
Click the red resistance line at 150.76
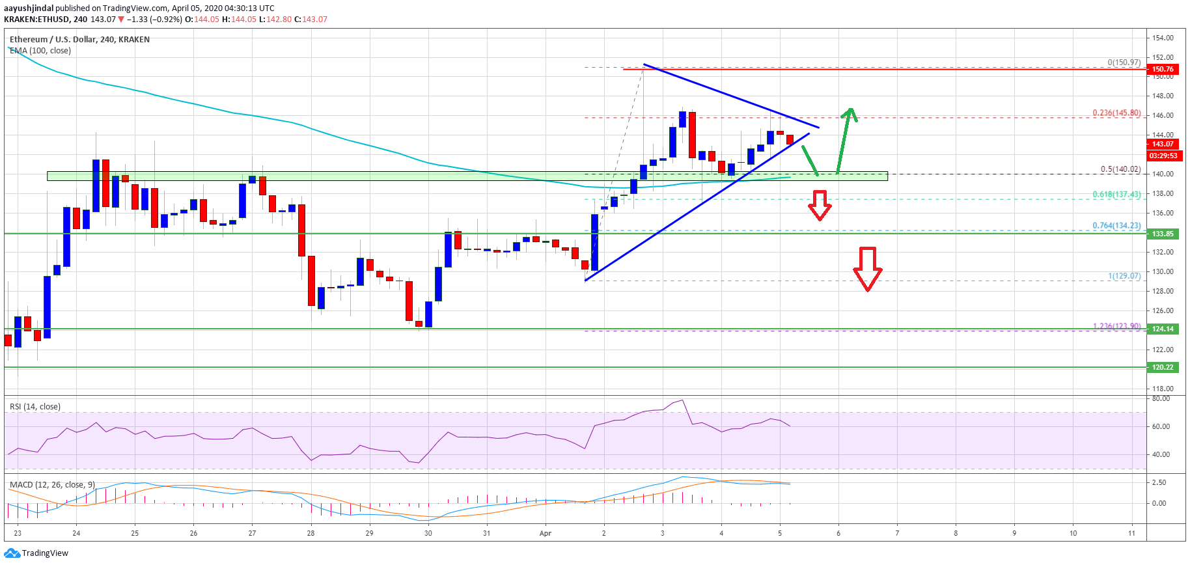coord(884,69)
